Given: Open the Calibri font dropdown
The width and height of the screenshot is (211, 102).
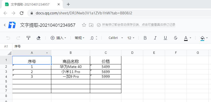Looking at the screenshot, I should [x=116, y=38].
